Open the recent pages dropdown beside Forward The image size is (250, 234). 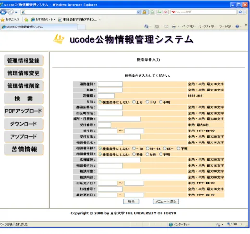16,12
